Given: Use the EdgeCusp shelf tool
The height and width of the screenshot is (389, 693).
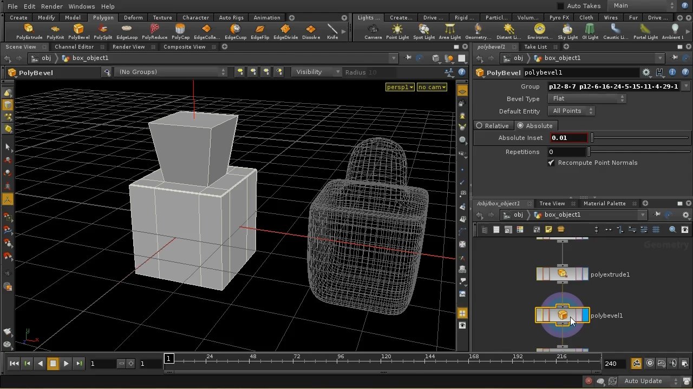Looking at the screenshot, I should 235,32.
